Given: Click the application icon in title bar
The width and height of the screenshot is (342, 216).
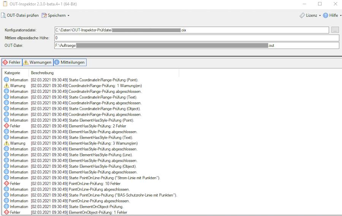Looking at the screenshot, I should pyautogui.click(x=5, y=4).
